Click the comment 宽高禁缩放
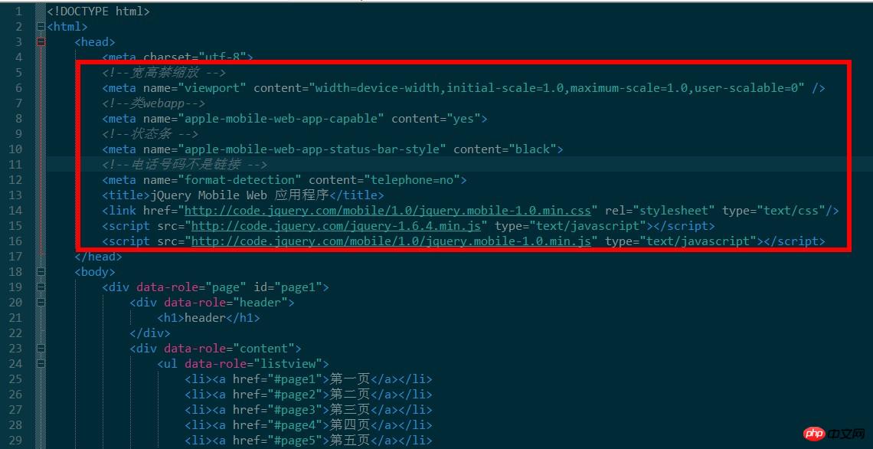Viewport: 873px width, 449px height. click(x=164, y=73)
